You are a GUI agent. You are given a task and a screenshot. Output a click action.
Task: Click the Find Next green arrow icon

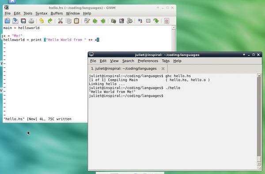tap(95, 21)
